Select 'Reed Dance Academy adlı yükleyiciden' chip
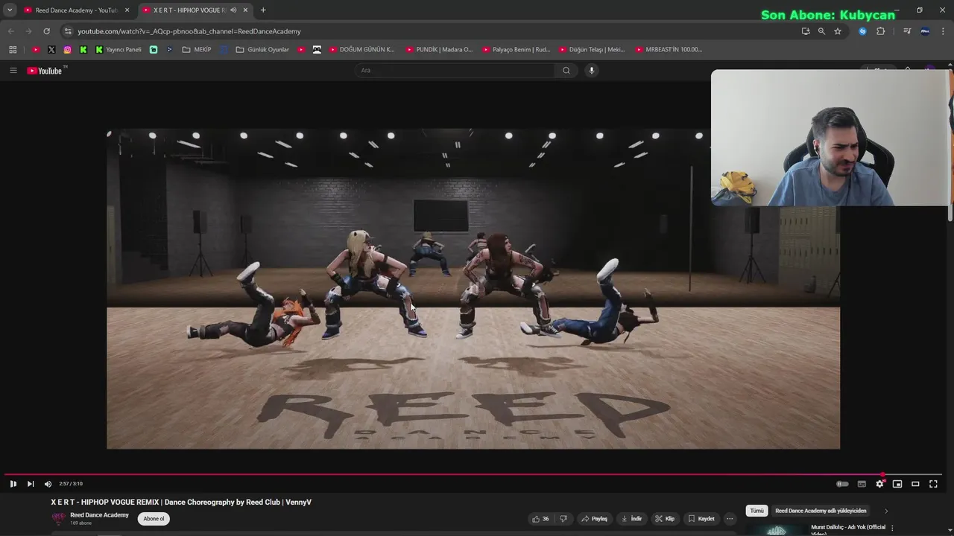Image resolution: width=954 pixels, height=536 pixels. pyautogui.click(x=821, y=511)
